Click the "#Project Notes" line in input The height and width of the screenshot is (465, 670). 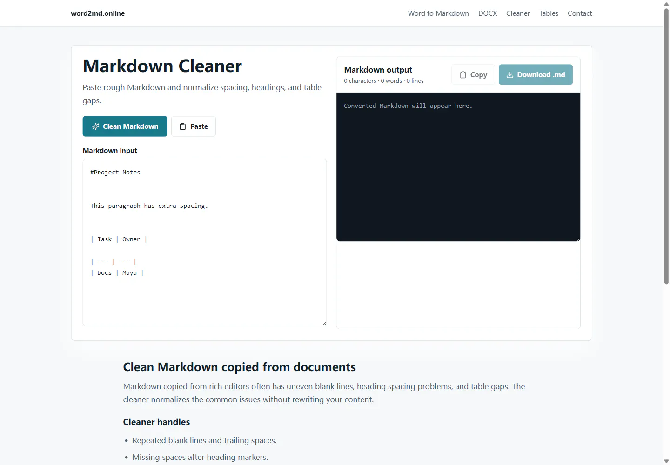tap(115, 173)
